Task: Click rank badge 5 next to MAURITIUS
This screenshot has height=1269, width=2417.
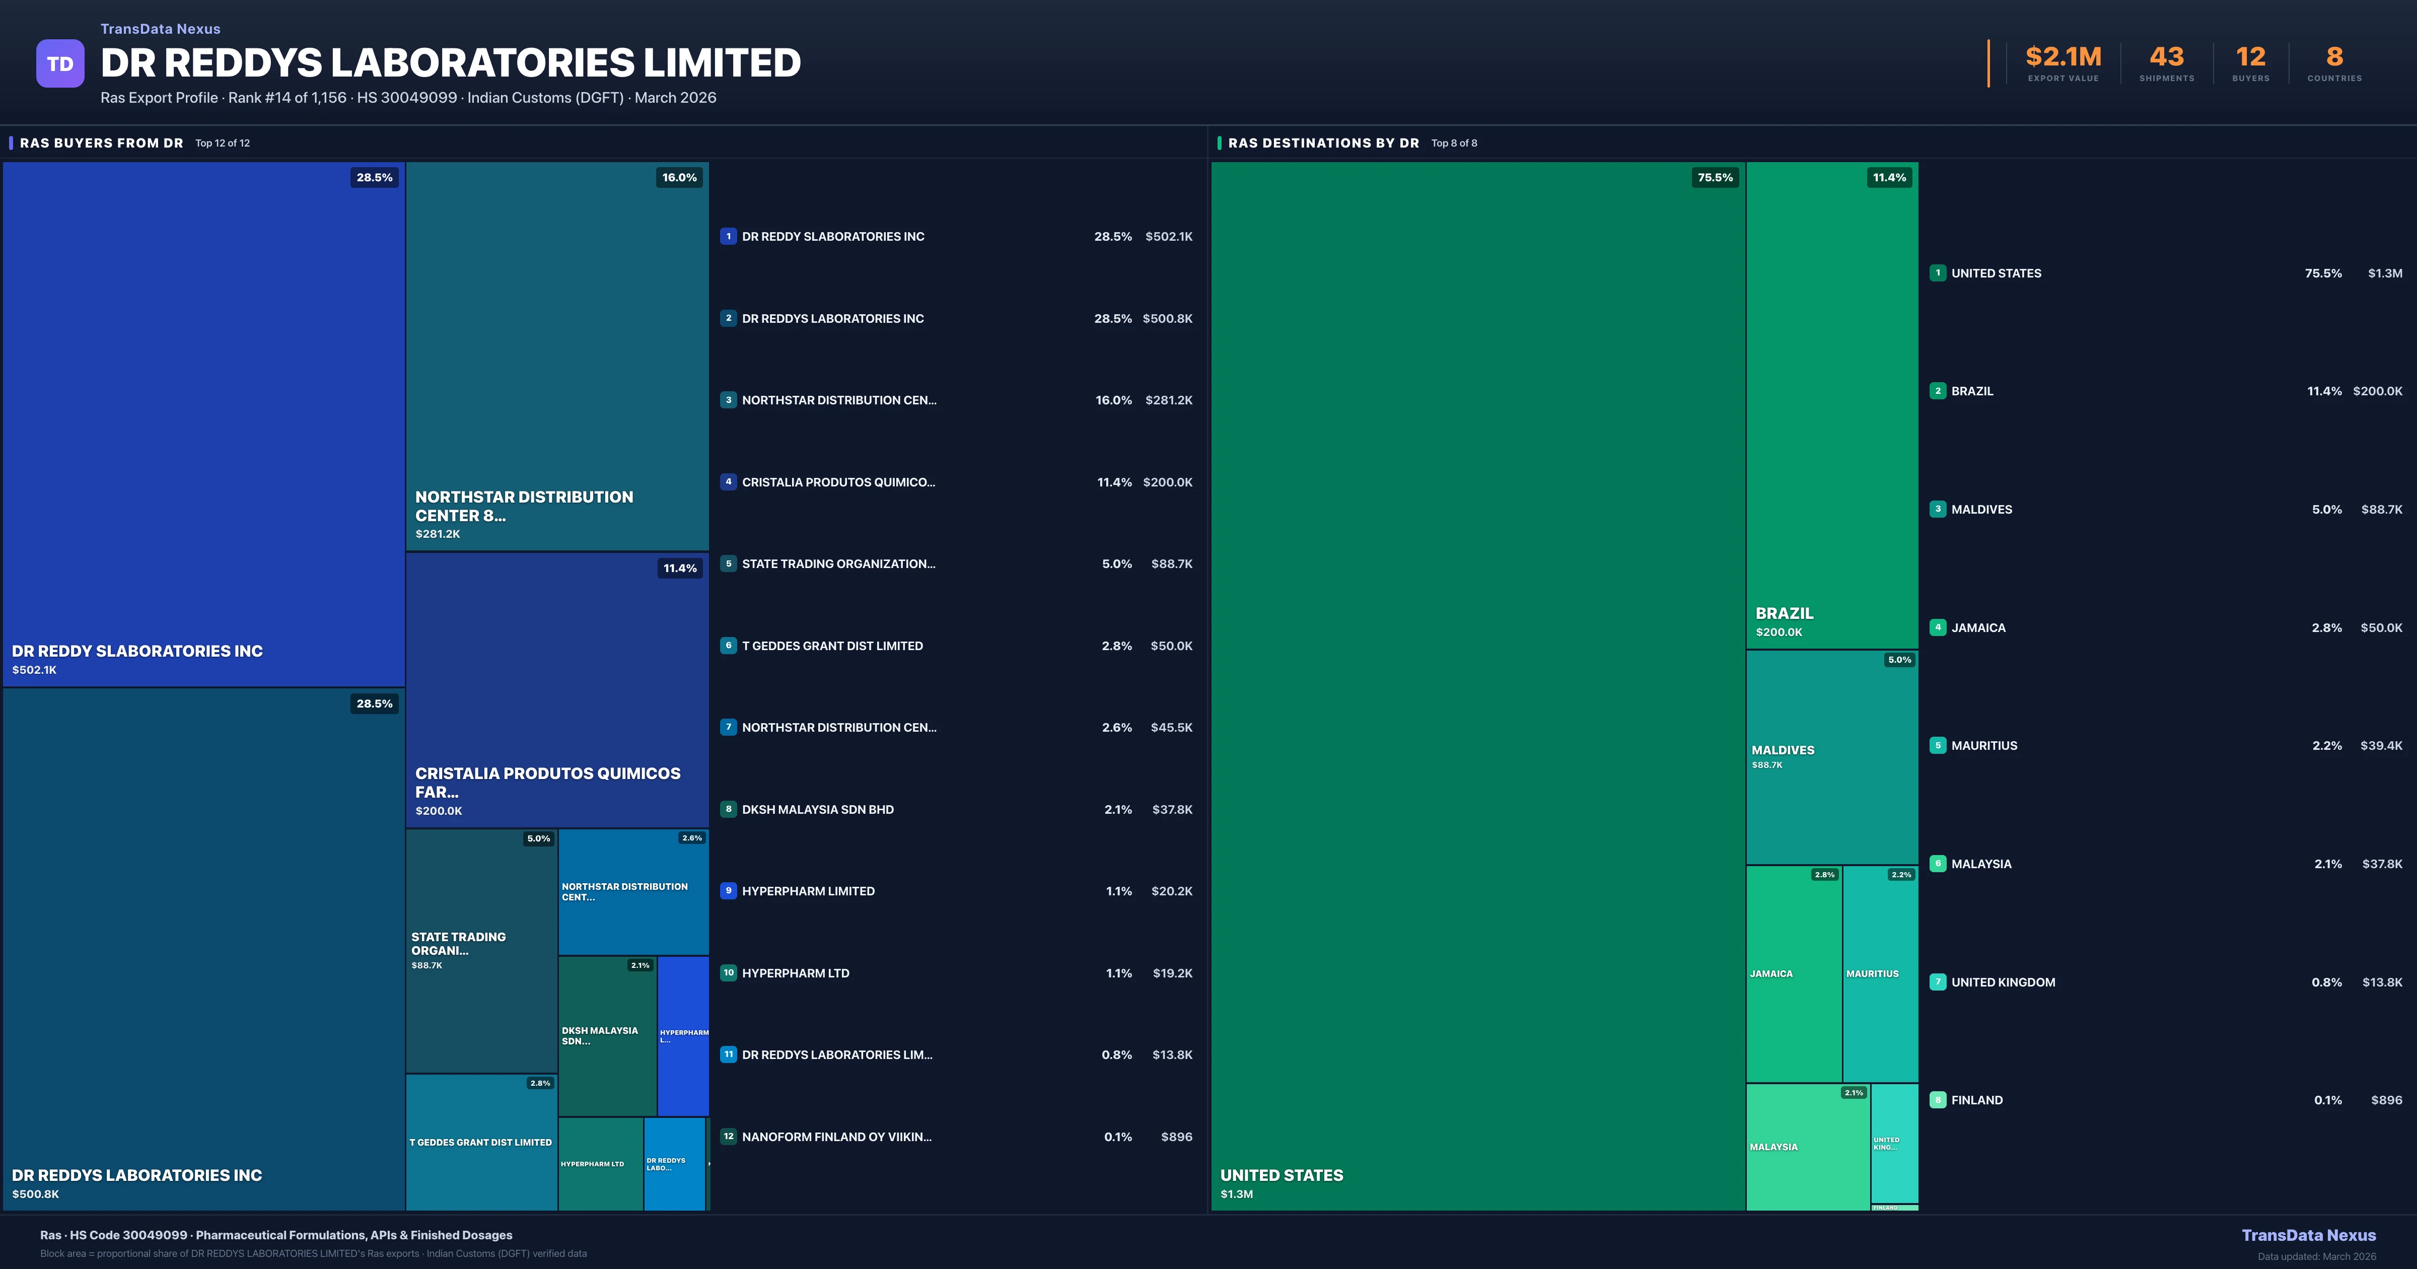Action: [1938, 745]
